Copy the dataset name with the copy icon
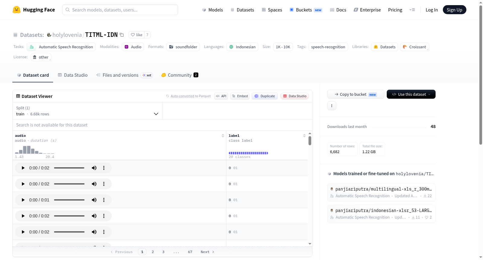The image size is (483, 260). [x=122, y=35]
